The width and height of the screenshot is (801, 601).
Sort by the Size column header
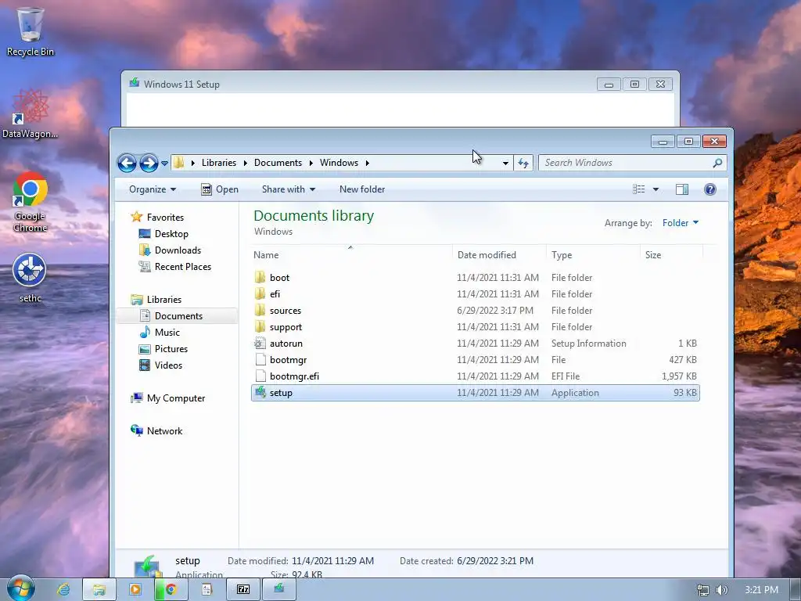671,255
